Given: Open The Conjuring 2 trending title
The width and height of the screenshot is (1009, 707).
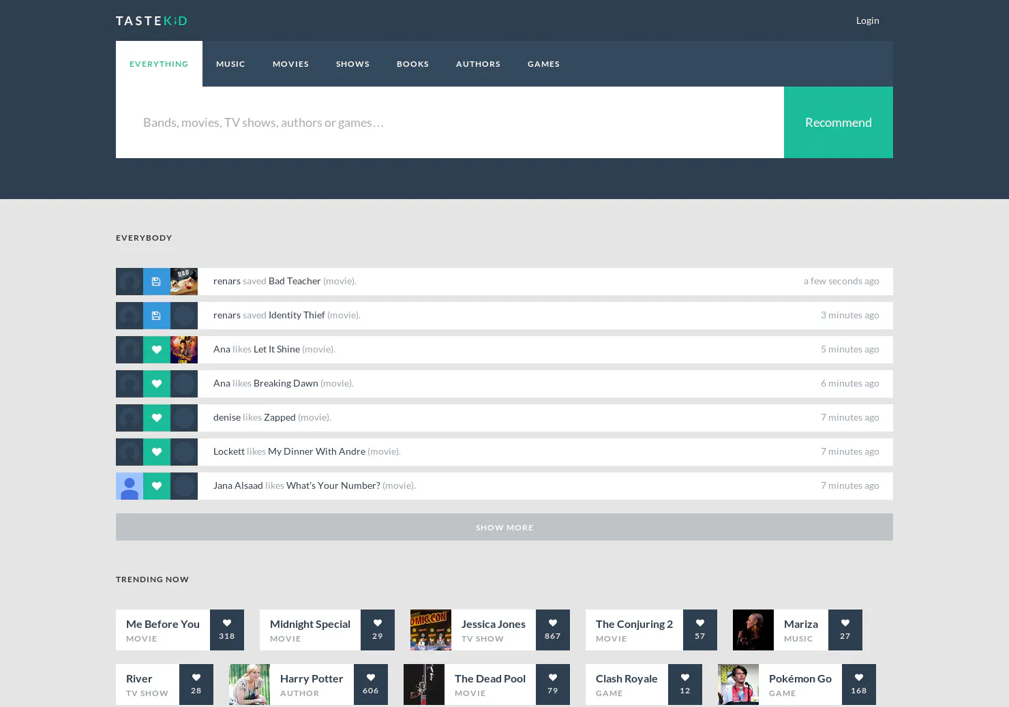Looking at the screenshot, I should click(634, 624).
